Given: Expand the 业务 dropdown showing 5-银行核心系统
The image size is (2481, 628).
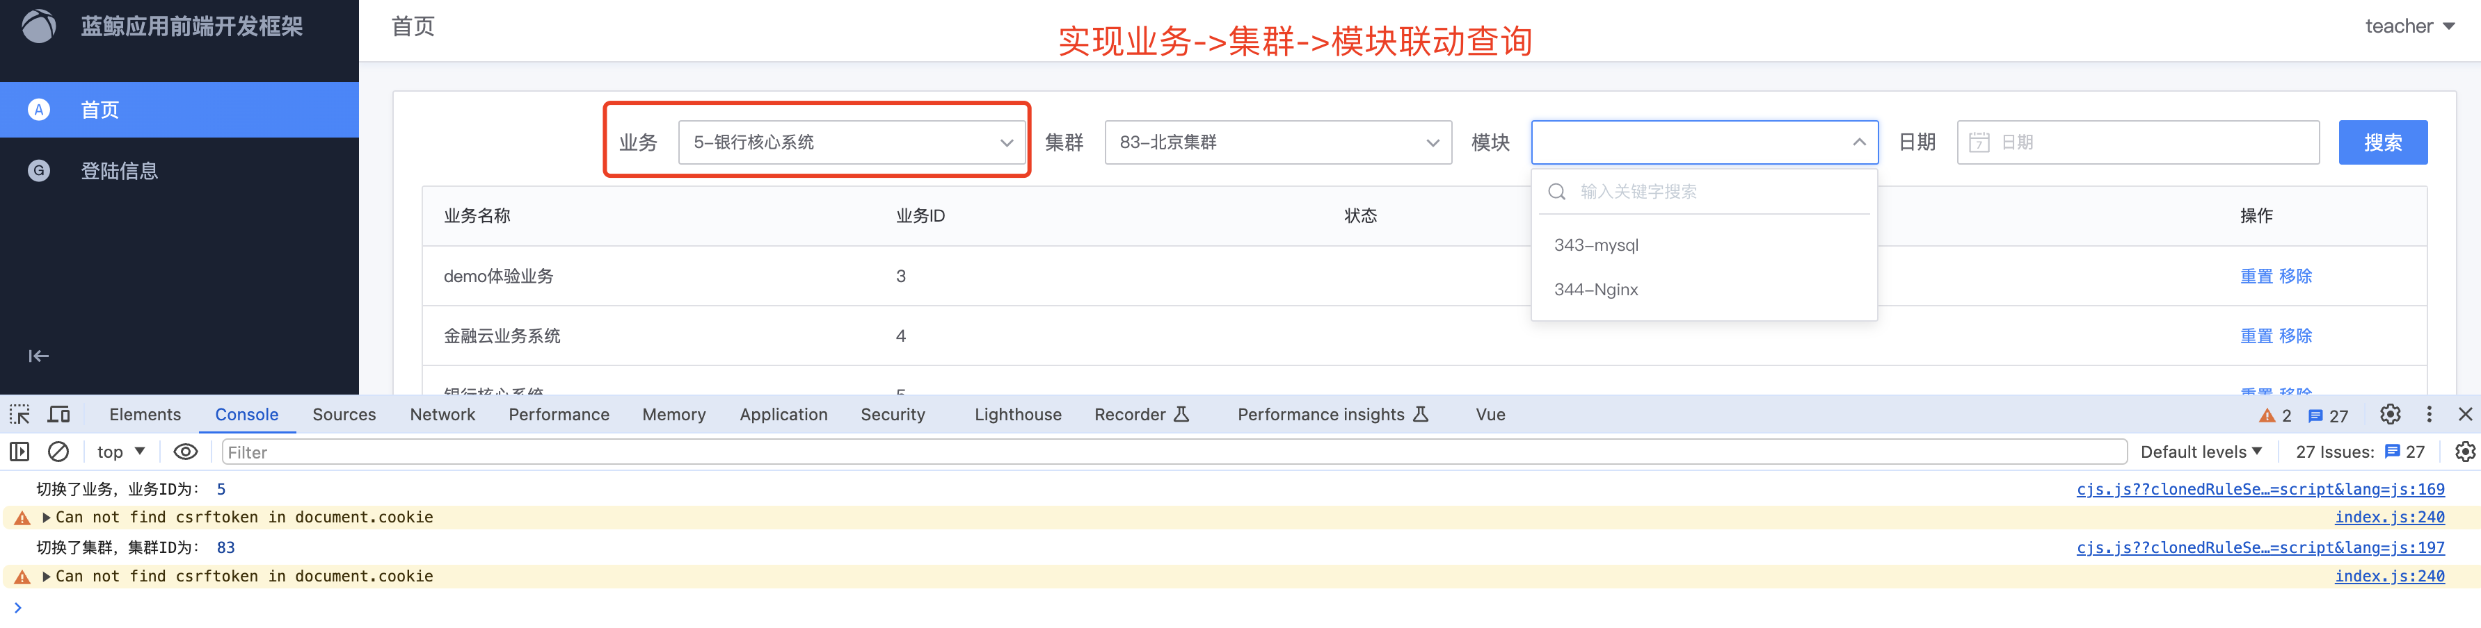Looking at the screenshot, I should (852, 142).
